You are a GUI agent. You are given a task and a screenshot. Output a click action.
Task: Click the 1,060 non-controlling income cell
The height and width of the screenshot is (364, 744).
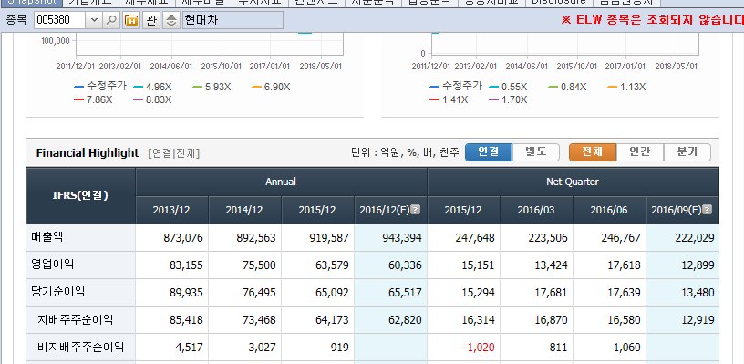(609, 348)
